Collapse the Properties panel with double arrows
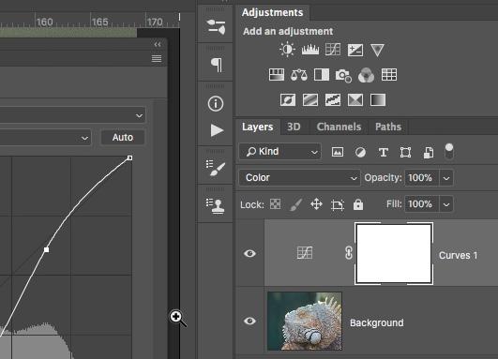This screenshot has width=498, height=359. pos(158,44)
